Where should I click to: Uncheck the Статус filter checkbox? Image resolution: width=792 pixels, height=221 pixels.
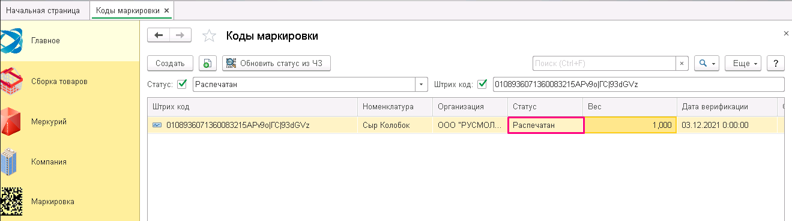(x=183, y=84)
